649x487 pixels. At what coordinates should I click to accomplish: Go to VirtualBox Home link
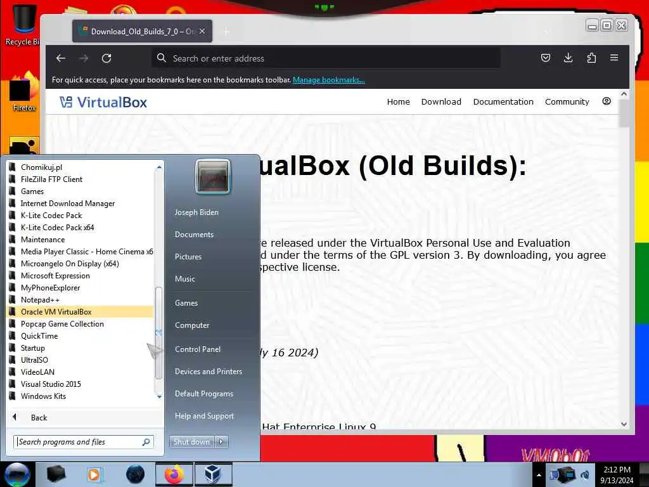tap(398, 102)
